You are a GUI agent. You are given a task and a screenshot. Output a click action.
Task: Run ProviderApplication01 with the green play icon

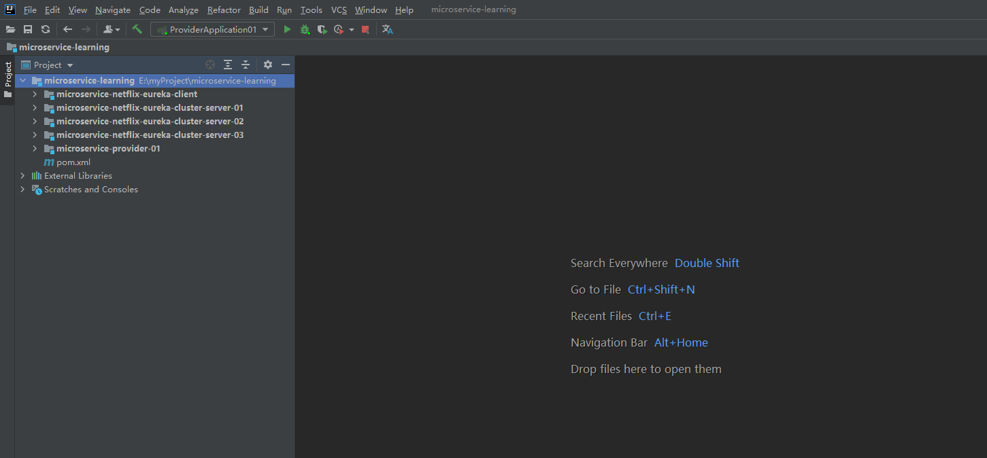[x=287, y=29]
